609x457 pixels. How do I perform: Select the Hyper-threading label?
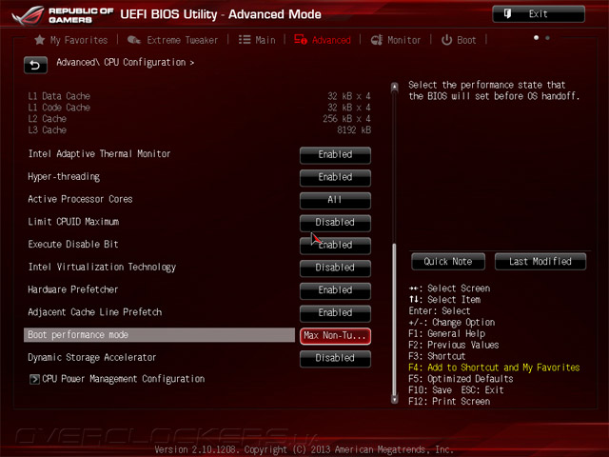tap(64, 177)
